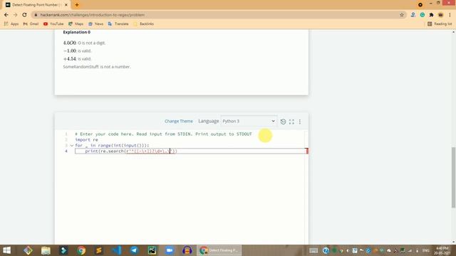Launch Google Chrome from the taskbar

pos(81,250)
